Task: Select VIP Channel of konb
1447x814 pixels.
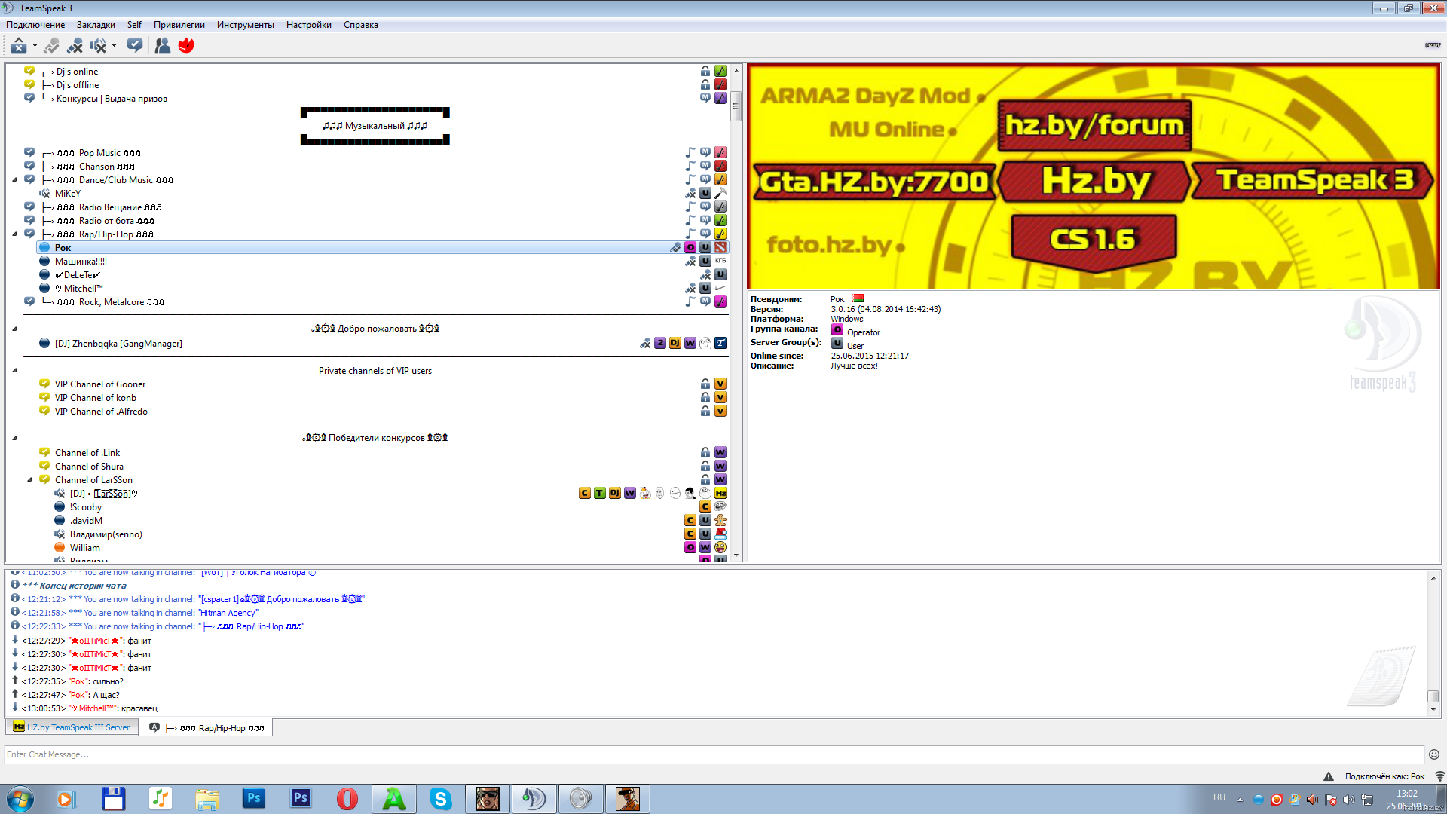Action: [x=95, y=398]
